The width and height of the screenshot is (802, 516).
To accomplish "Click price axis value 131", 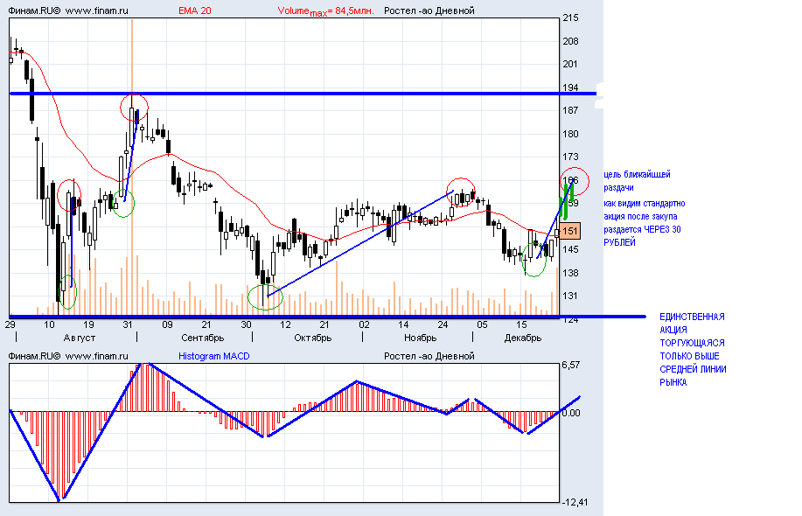I will coord(570,296).
